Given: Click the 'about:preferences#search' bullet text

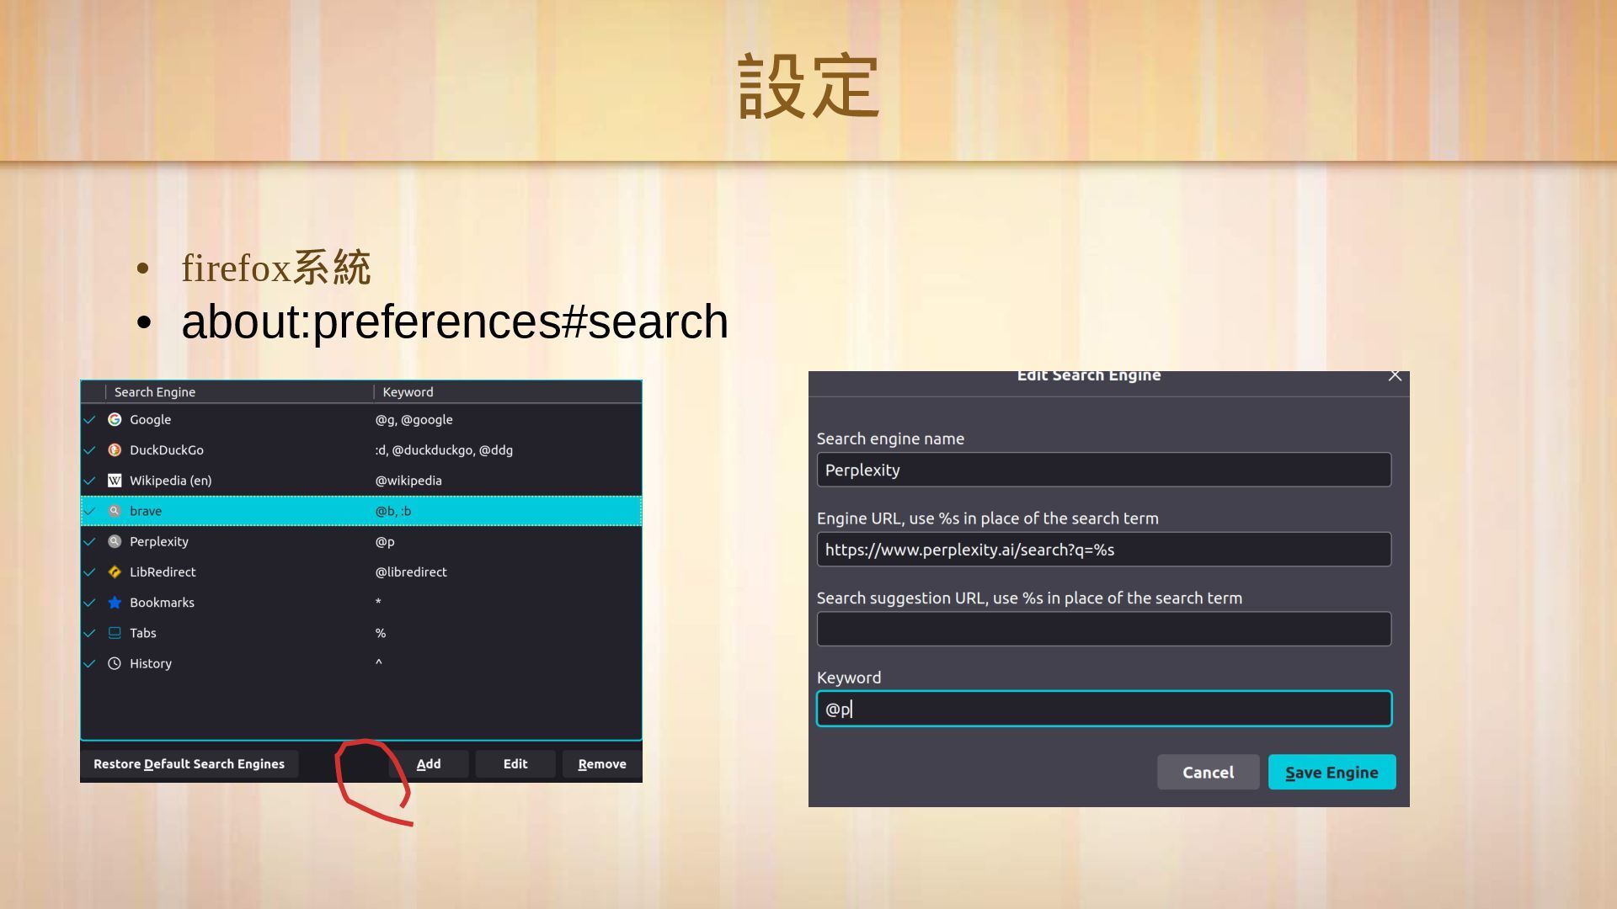Looking at the screenshot, I should [x=455, y=322].
